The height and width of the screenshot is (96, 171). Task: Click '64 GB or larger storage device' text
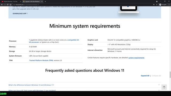(40, 51)
